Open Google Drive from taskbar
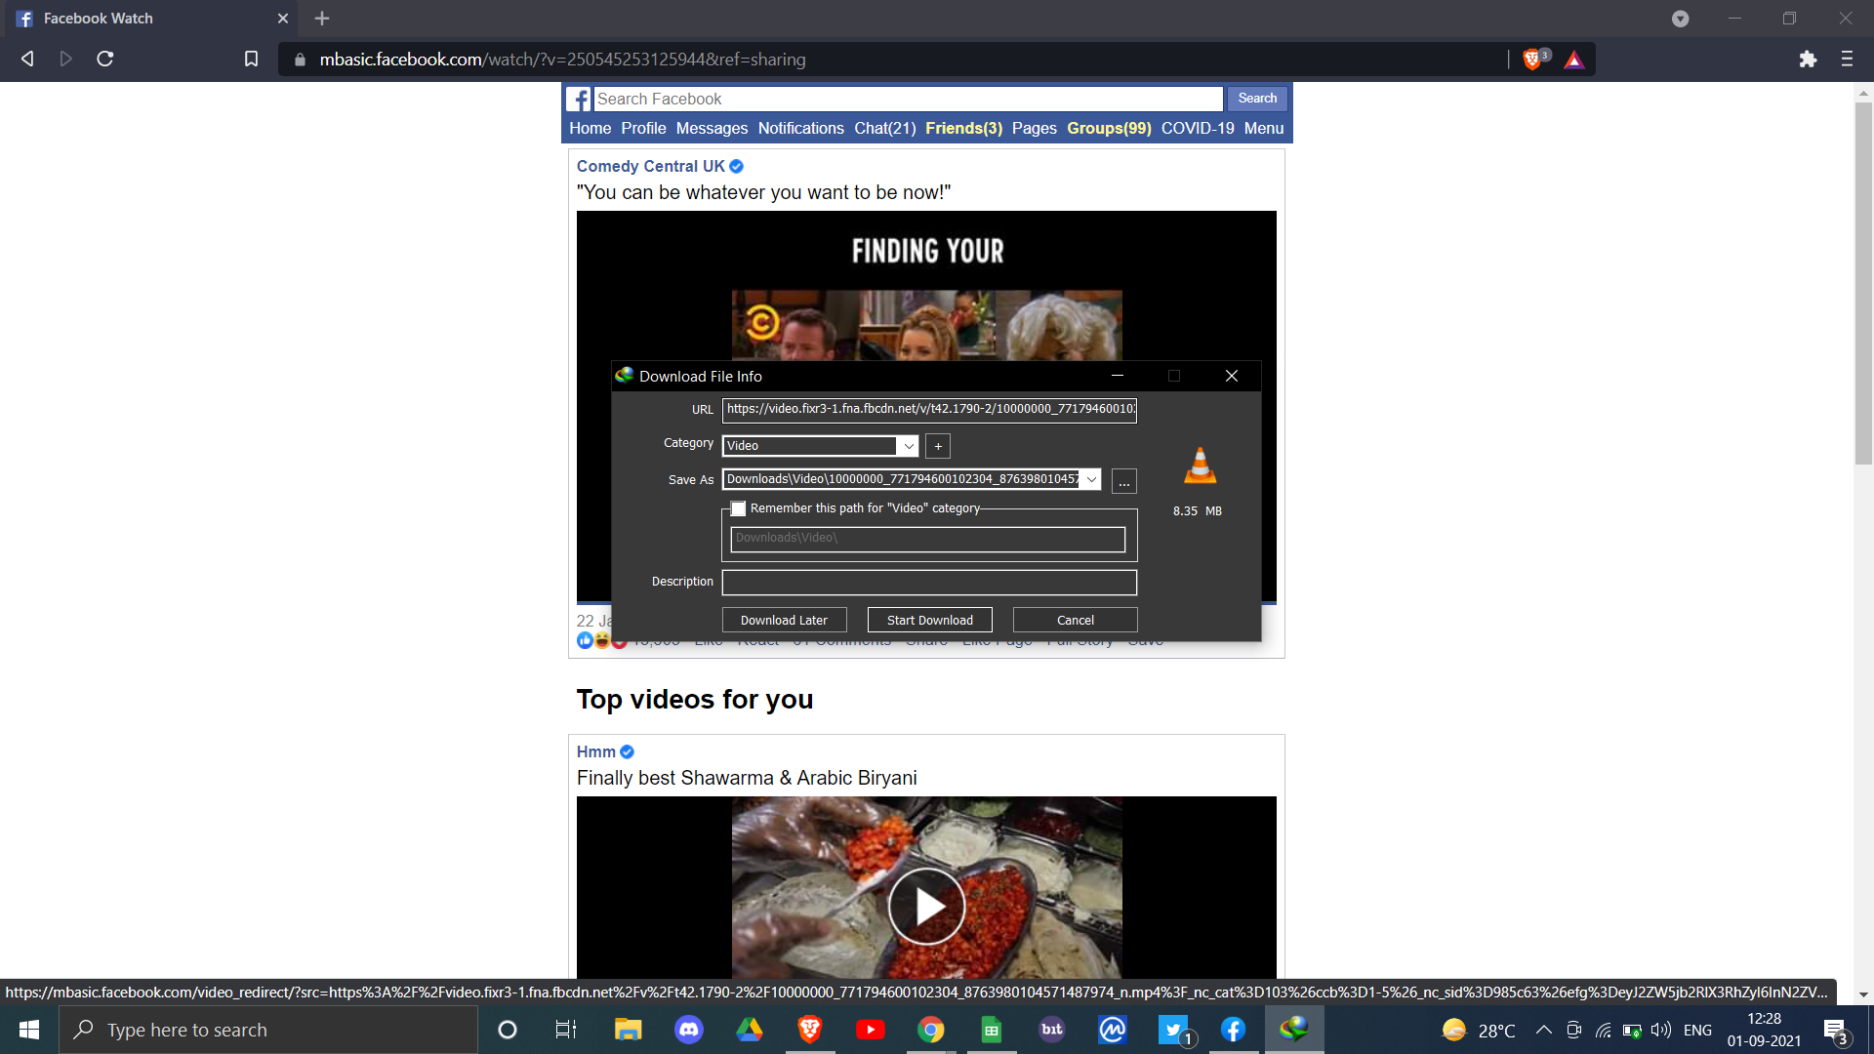This screenshot has width=1874, height=1054. tap(750, 1030)
